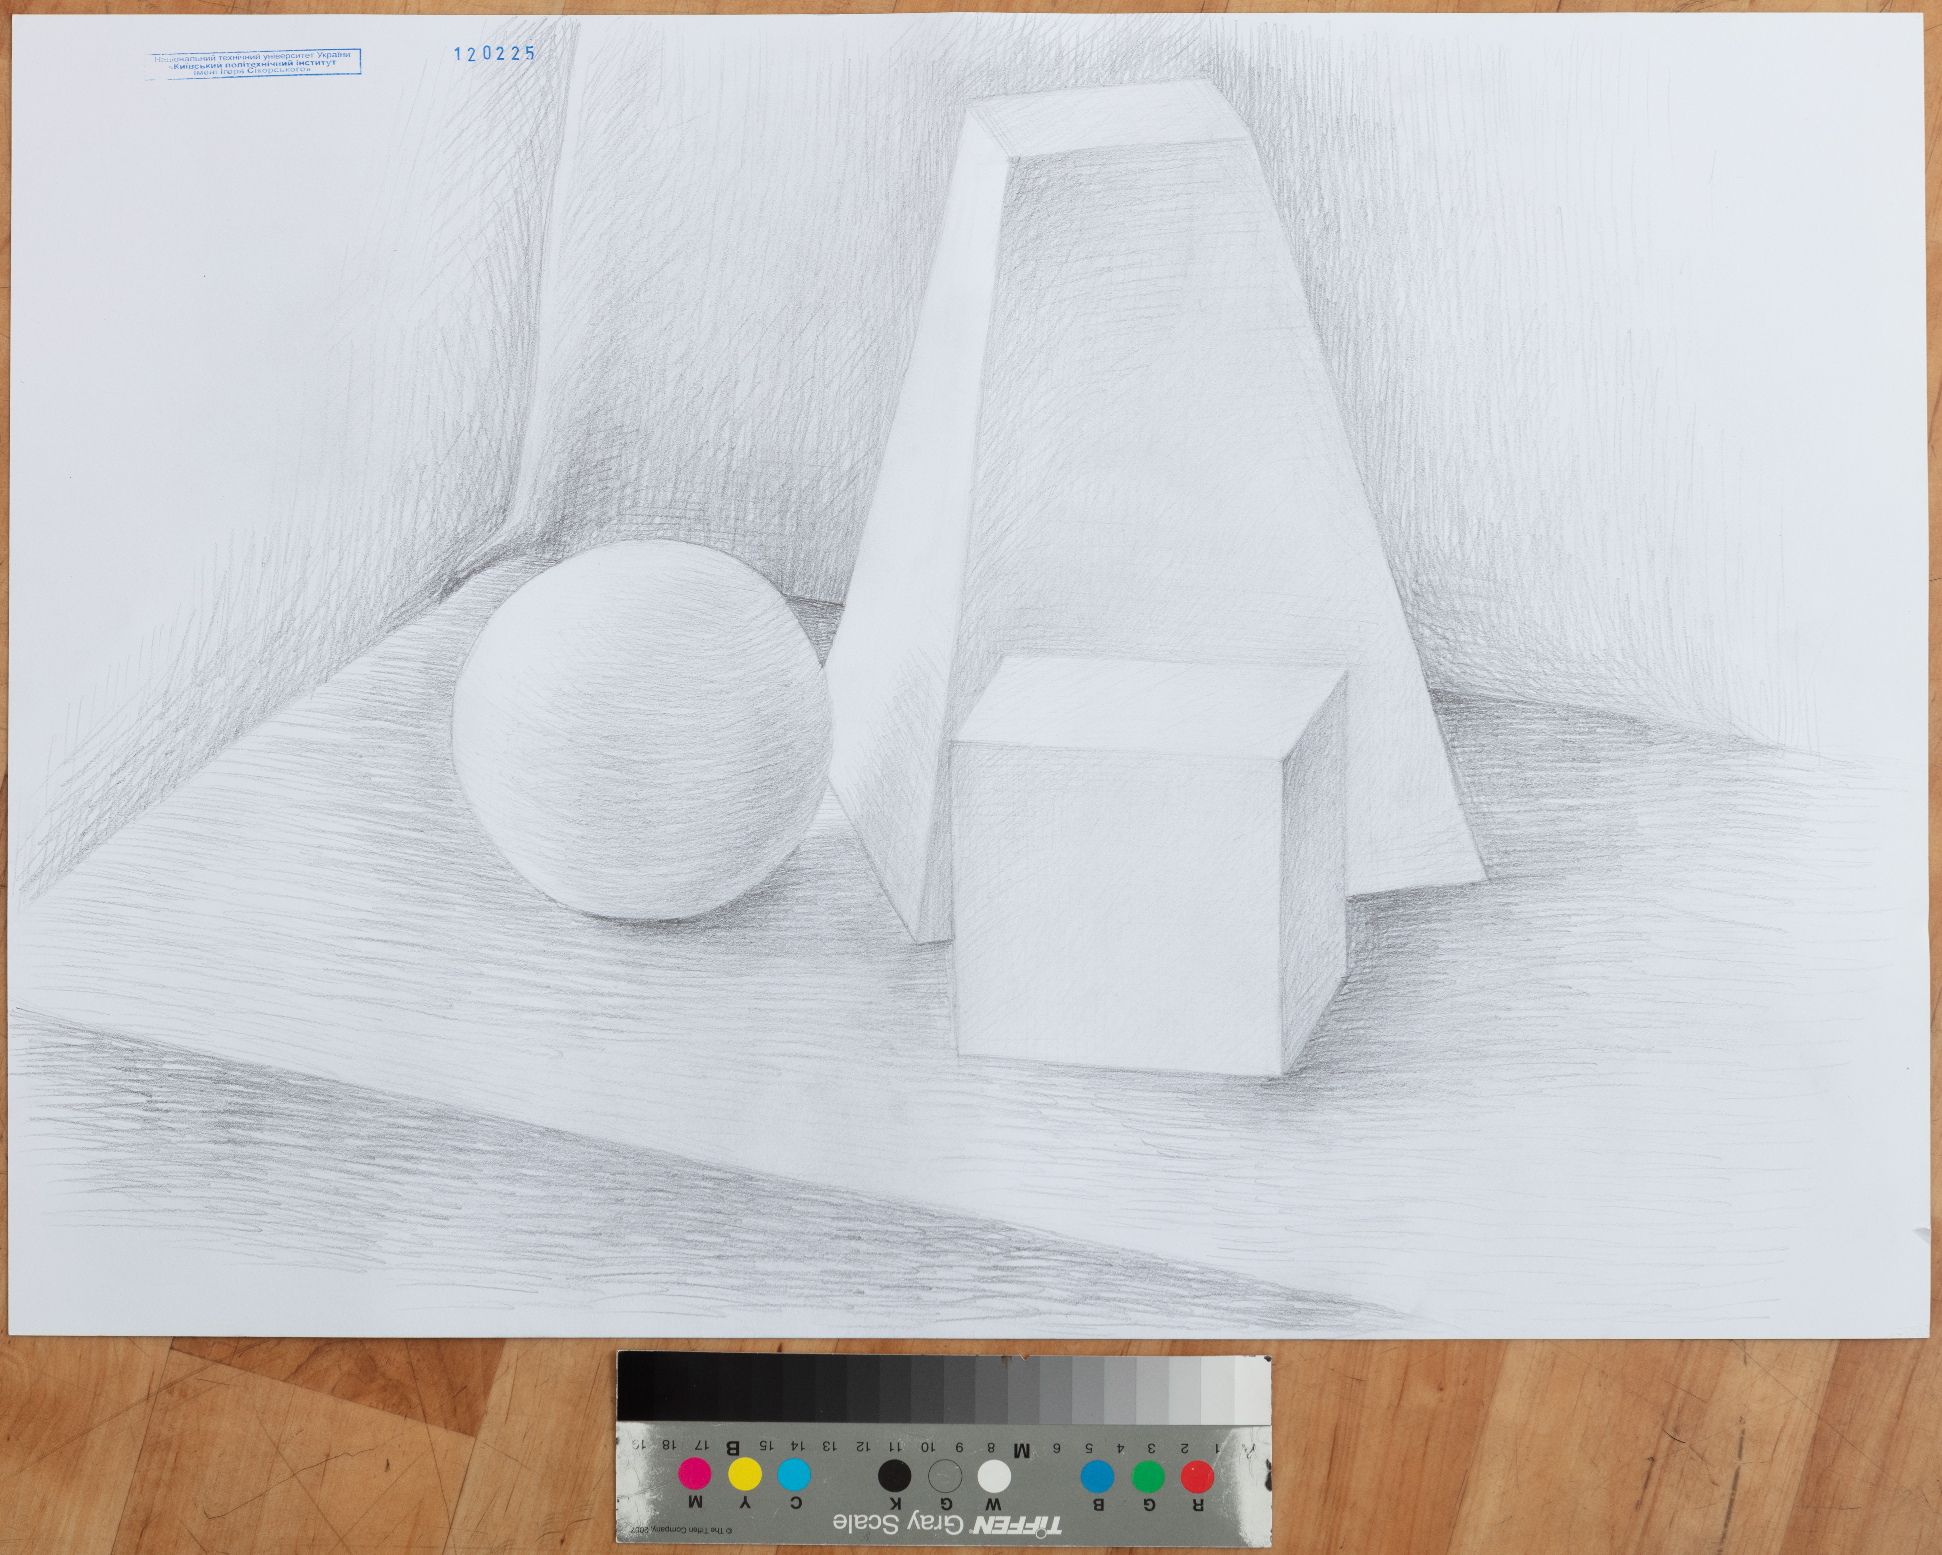The height and width of the screenshot is (1555, 1942).
Task: Click step number "5" on gray scale
Action: point(1089,1449)
